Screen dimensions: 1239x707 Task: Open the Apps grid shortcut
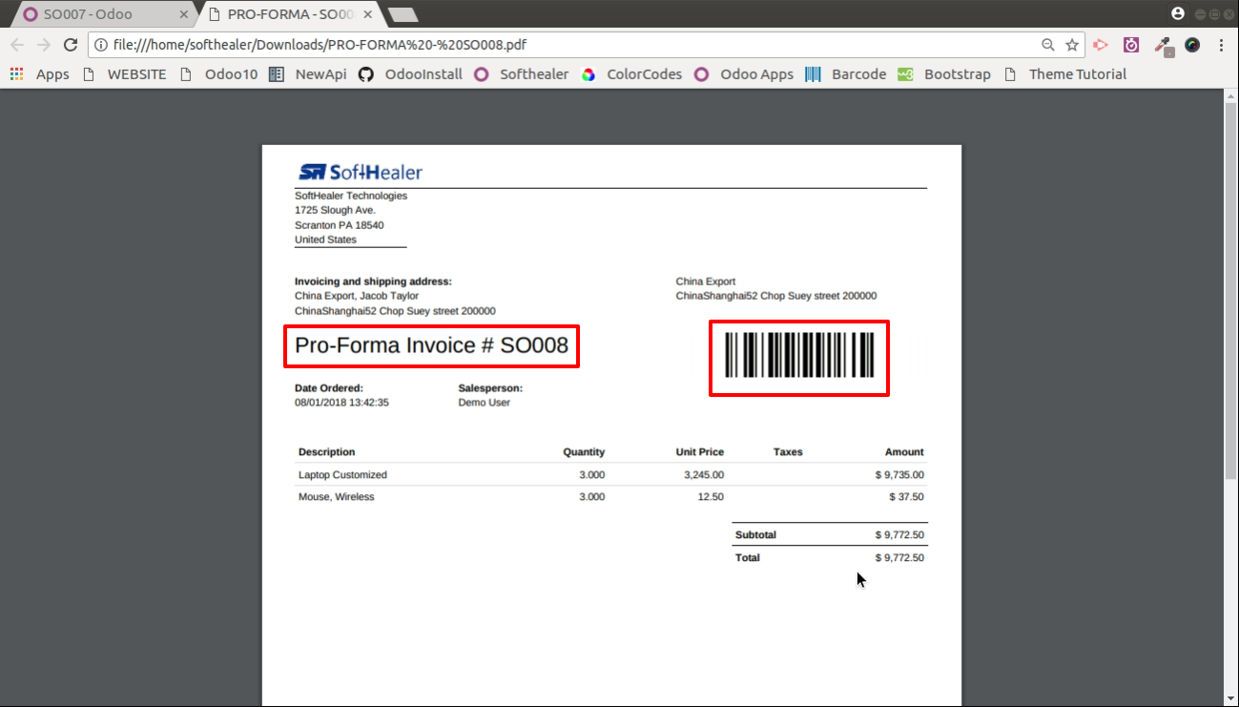(x=39, y=74)
